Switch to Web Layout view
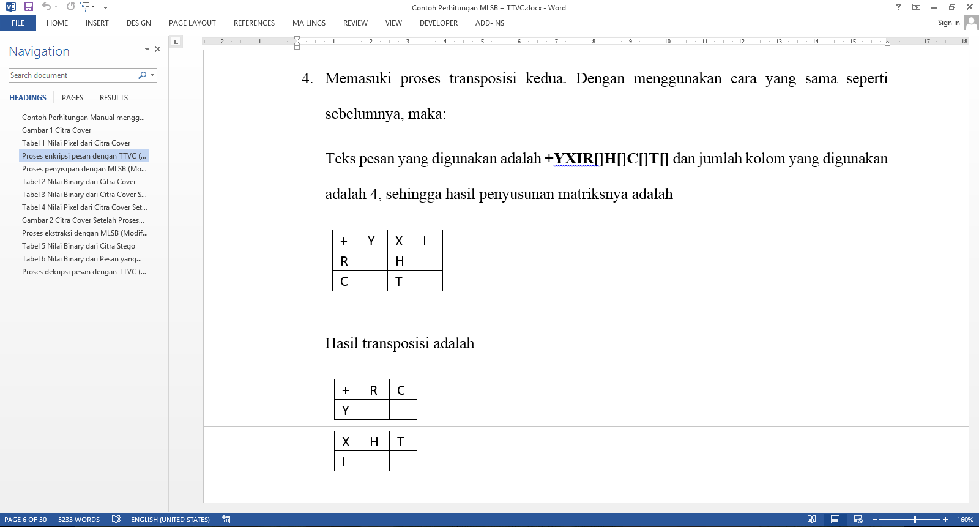979x527 pixels. (858, 520)
